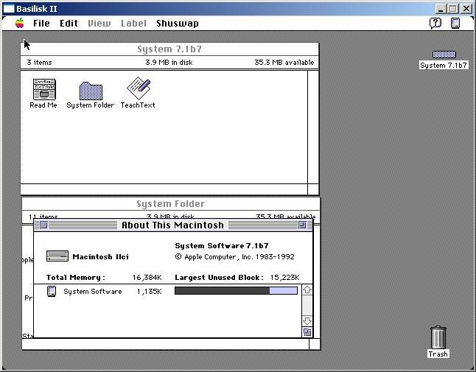Click the 'Read Me' file name label
Viewport: 476px width, 372px height.
[43, 105]
